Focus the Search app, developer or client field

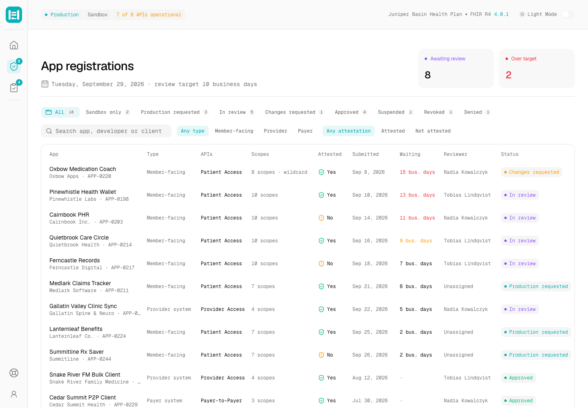pyautogui.click(x=106, y=131)
